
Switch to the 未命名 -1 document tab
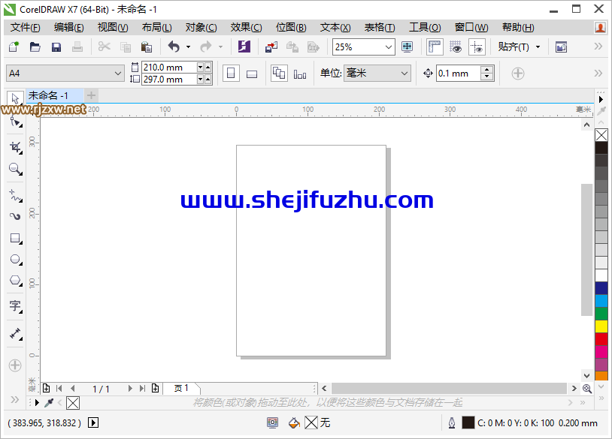pyautogui.click(x=54, y=95)
